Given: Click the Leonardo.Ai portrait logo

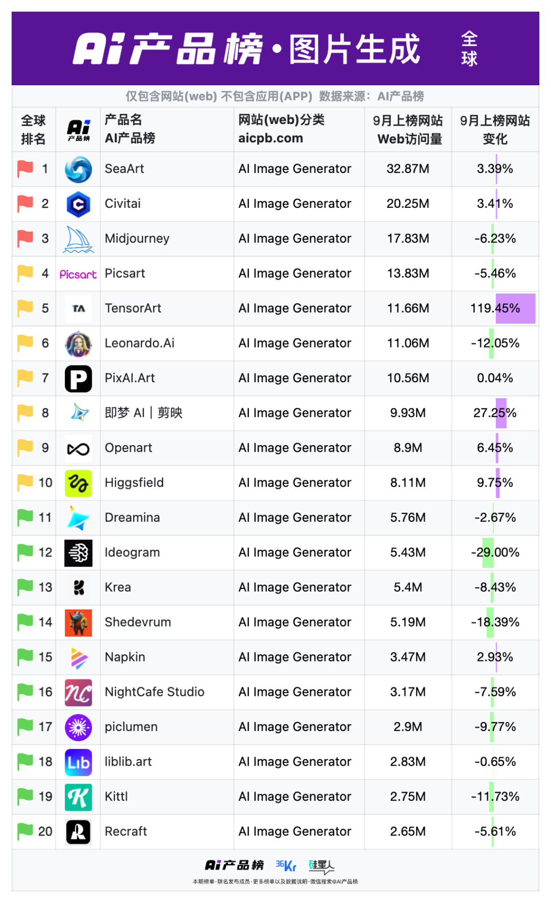Looking at the screenshot, I should [x=78, y=344].
